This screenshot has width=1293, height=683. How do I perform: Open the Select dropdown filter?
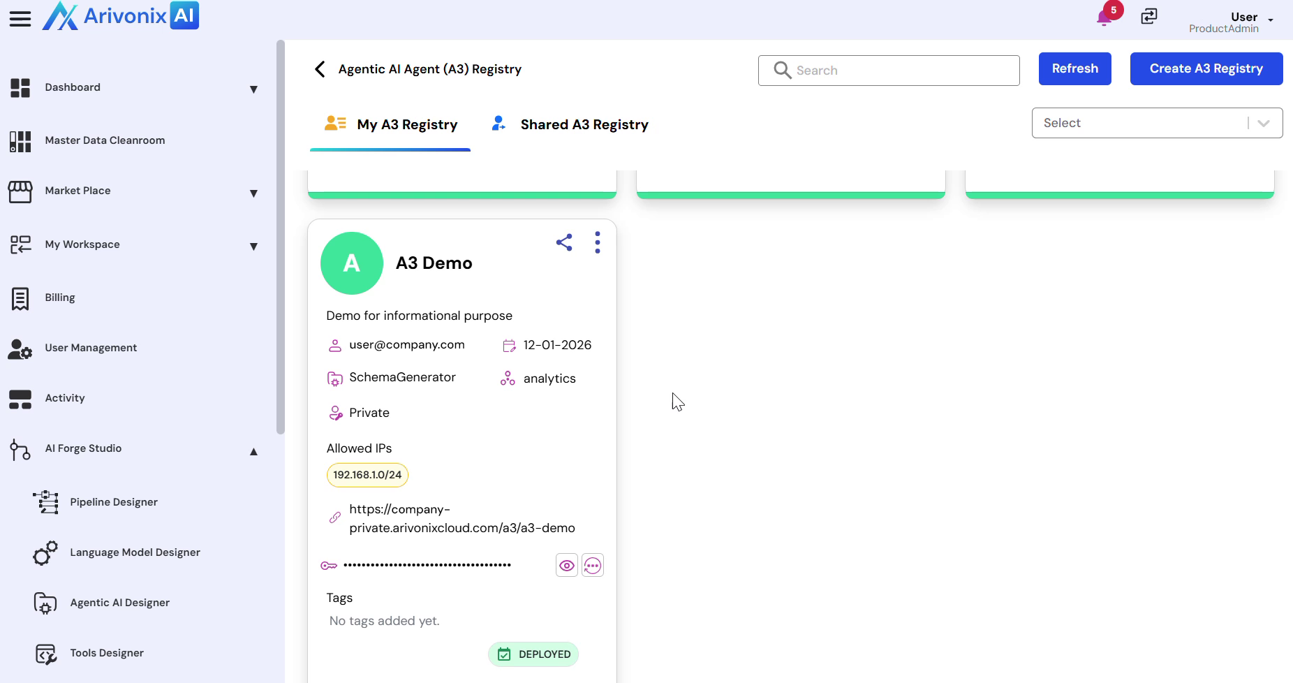[x=1156, y=123]
